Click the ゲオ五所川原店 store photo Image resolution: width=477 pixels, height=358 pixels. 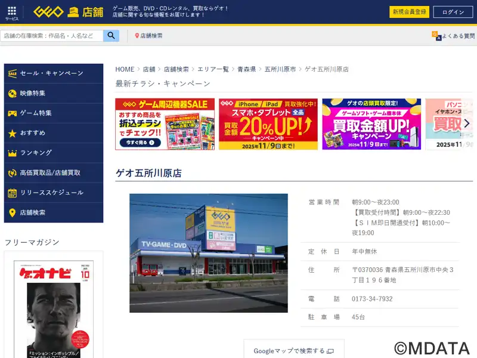(x=209, y=253)
